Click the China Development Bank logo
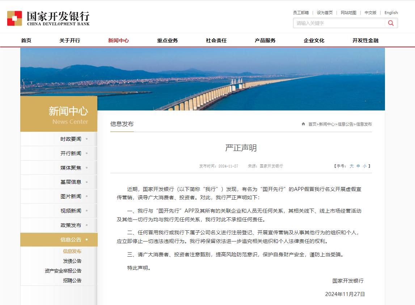Screen dimensions: 415x305 pyautogui.click(x=48, y=18)
